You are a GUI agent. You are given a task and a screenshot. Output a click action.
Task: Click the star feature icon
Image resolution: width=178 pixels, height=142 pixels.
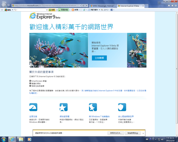coord(63,107)
